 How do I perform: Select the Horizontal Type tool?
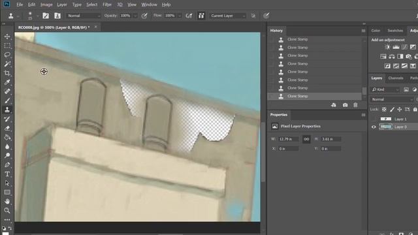pyautogui.click(x=7, y=174)
